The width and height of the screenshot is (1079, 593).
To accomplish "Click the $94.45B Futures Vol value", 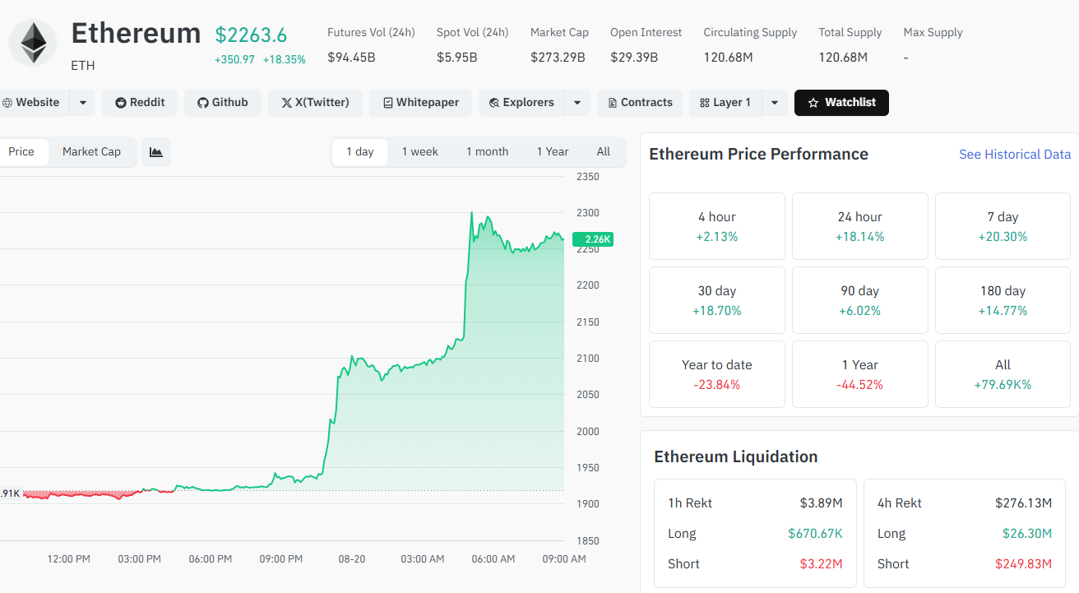I will tap(351, 58).
